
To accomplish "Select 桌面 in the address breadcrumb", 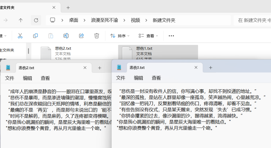I will coord(74,20).
